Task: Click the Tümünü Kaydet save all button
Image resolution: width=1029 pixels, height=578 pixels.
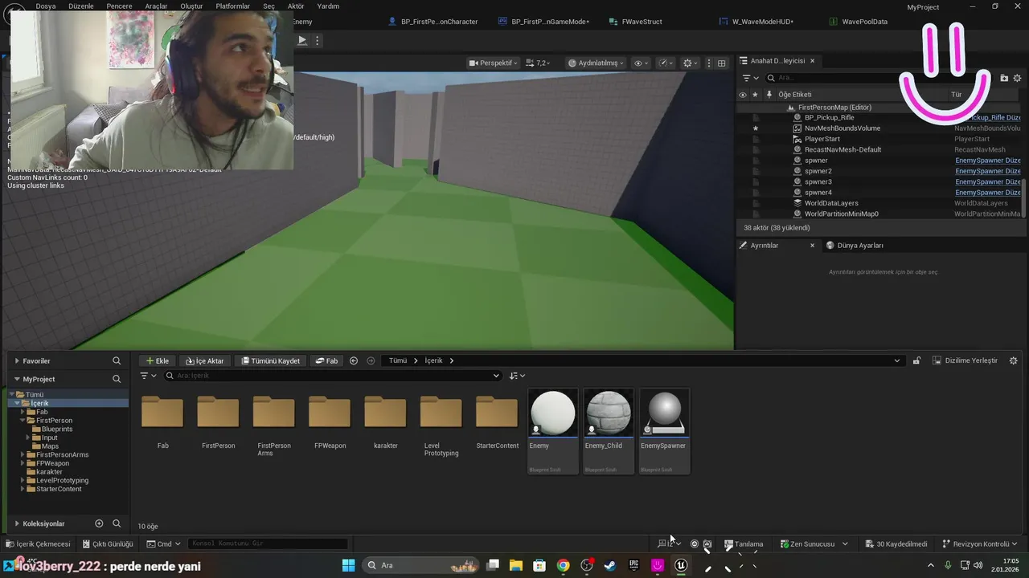Action: (270, 360)
